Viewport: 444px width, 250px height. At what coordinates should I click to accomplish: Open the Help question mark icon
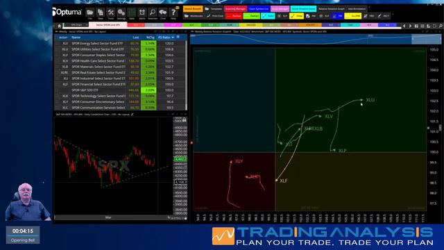coord(173,13)
